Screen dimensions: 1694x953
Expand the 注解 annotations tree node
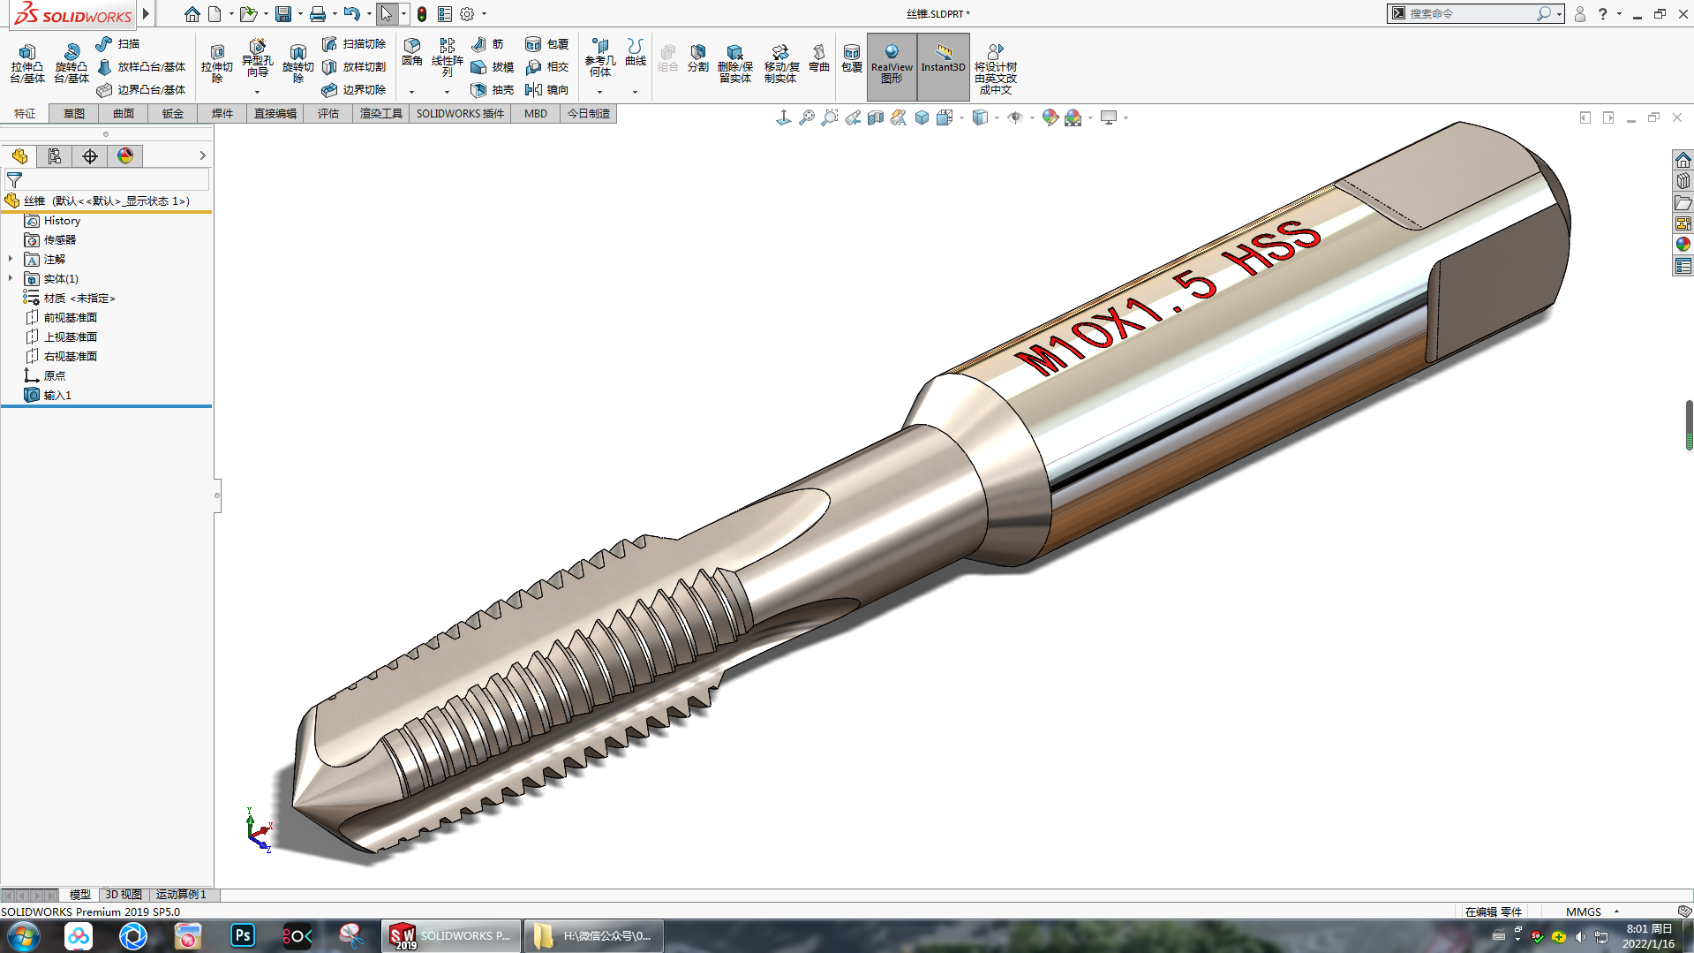11,259
